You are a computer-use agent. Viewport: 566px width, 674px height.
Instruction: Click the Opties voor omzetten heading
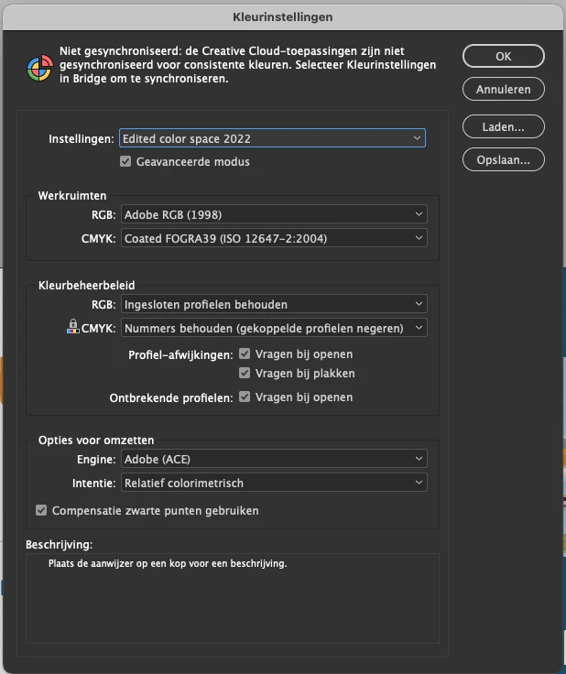coord(96,440)
